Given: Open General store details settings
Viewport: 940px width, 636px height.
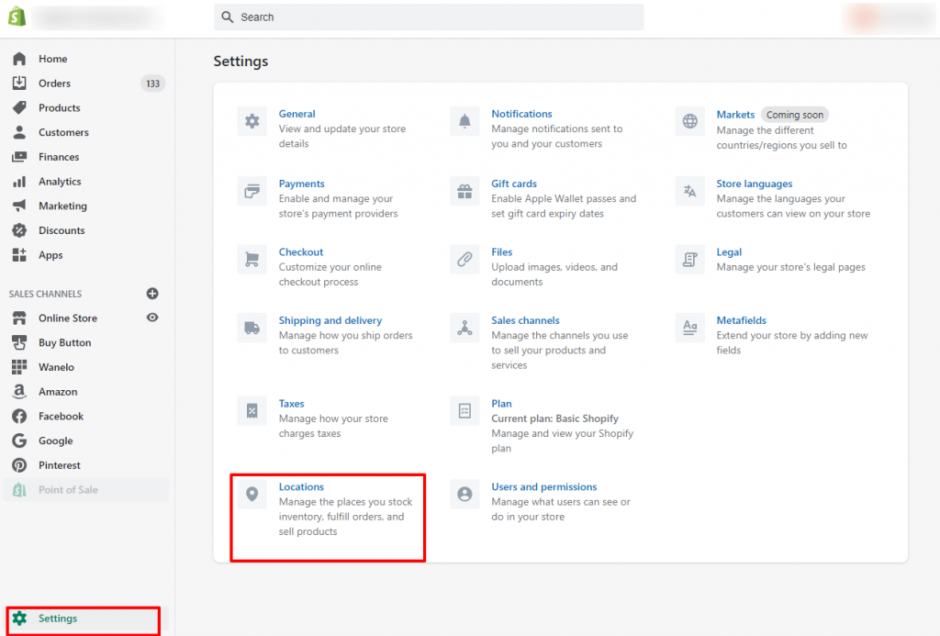Looking at the screenshot, I should (297, 113).
